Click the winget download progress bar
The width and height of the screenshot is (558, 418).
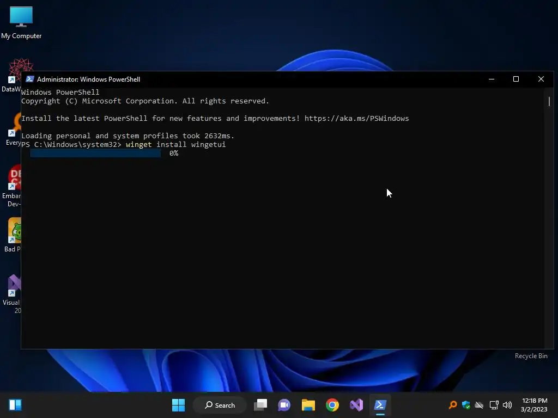pyautogui.click(x=95, y=153)
